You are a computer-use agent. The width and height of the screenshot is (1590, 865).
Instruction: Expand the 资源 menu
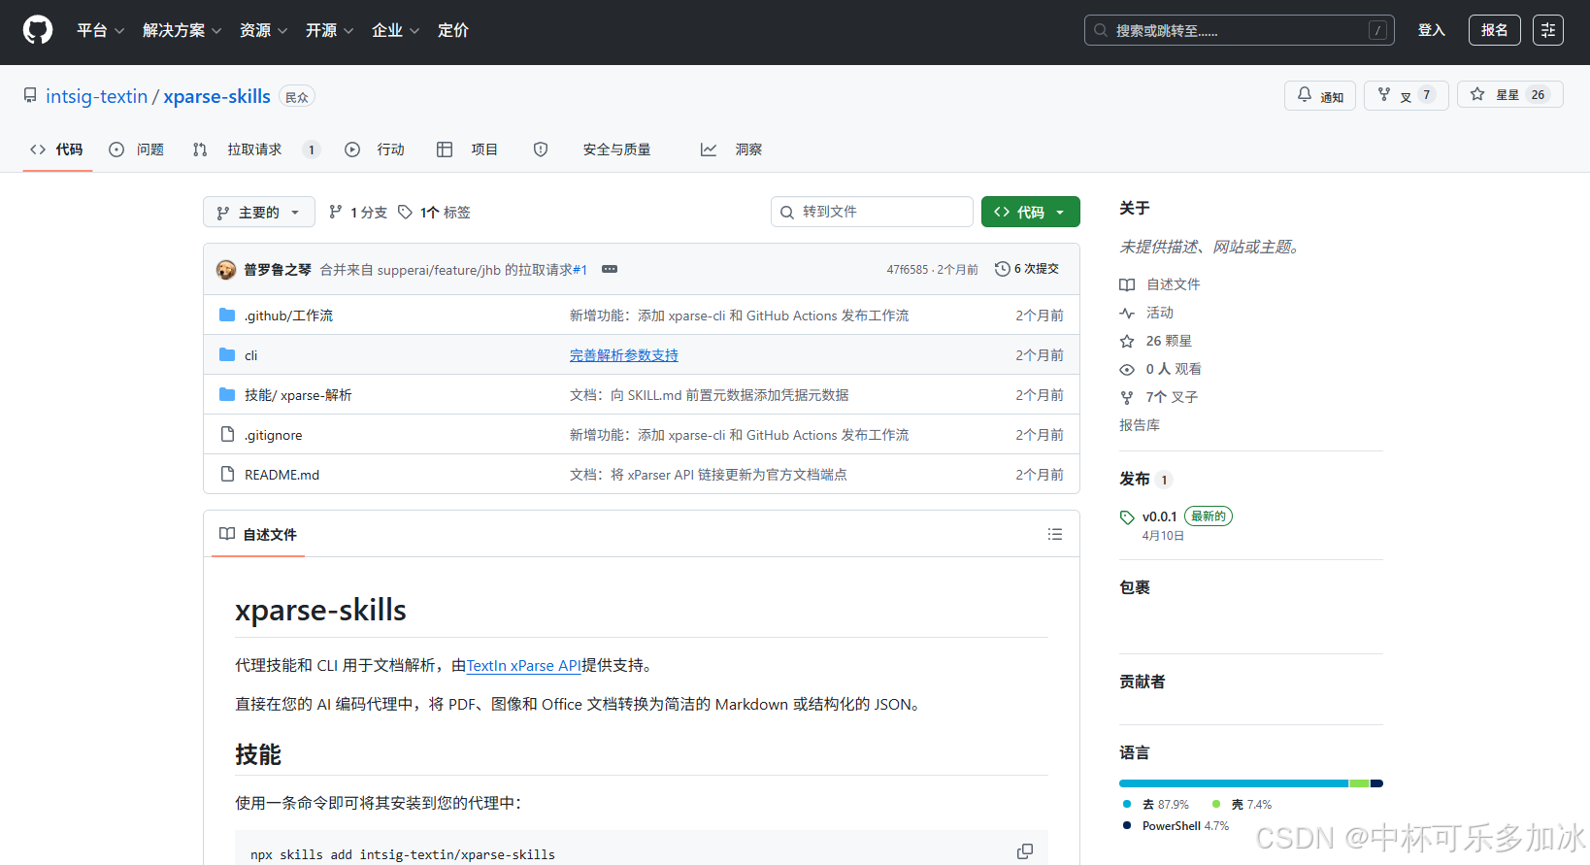click(x=263, y=30)
